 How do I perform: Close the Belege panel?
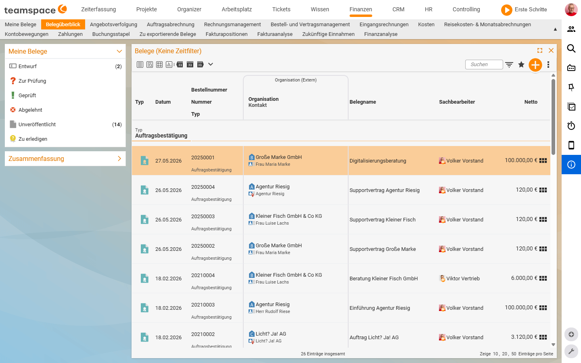point(551,50)
